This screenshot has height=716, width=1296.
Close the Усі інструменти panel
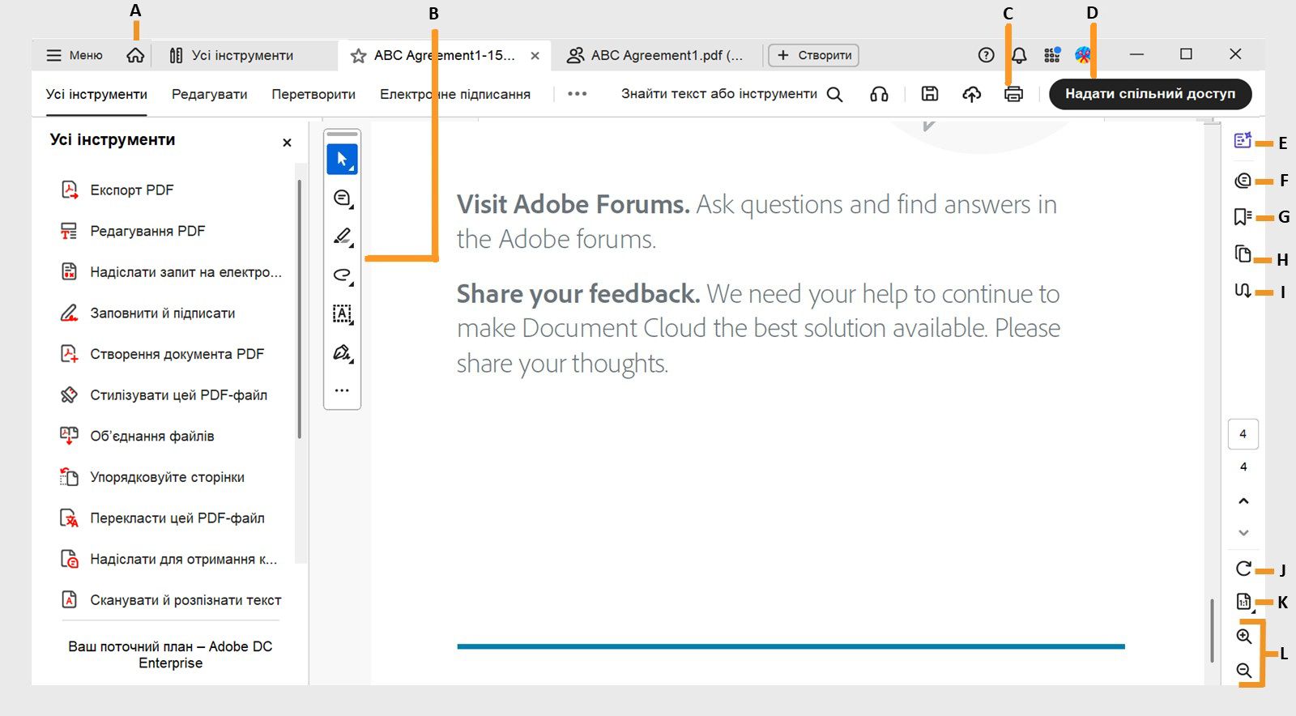coord(287,143)
